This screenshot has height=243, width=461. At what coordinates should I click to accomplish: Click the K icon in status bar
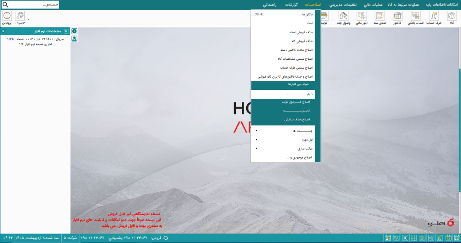click(405, 238)
